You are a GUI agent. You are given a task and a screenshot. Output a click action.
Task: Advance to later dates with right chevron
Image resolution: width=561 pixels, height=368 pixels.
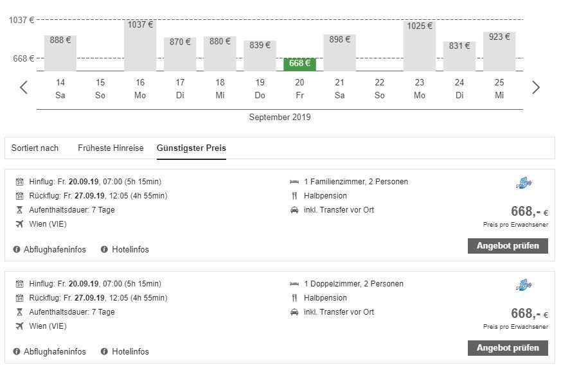point(535,87)
